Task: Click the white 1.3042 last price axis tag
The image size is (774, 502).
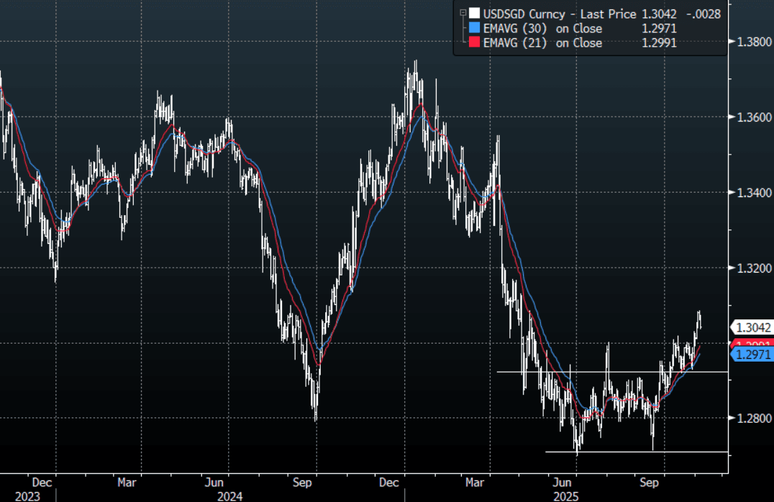Action: tap(752, 325)
